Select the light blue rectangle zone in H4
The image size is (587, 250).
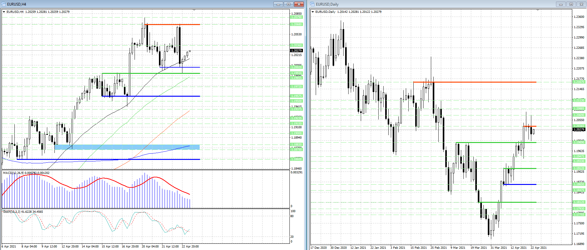(x=127, y=147)
